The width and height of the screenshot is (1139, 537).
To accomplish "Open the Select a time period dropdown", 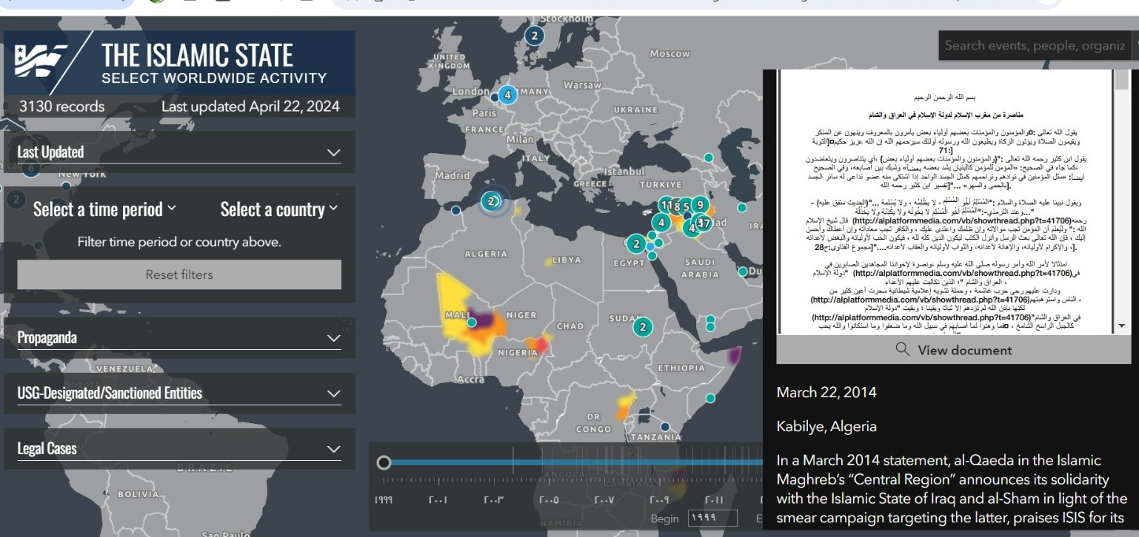I will (104, 209).
